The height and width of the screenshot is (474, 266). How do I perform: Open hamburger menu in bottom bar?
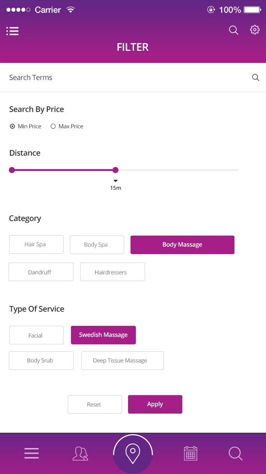coord(32,453)
